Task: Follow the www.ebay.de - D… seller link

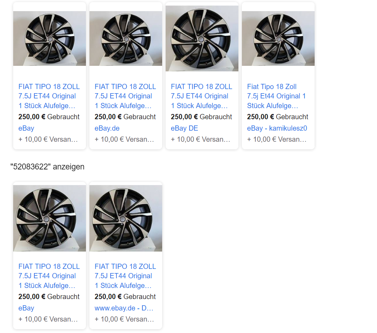Action: click(124, 308)
